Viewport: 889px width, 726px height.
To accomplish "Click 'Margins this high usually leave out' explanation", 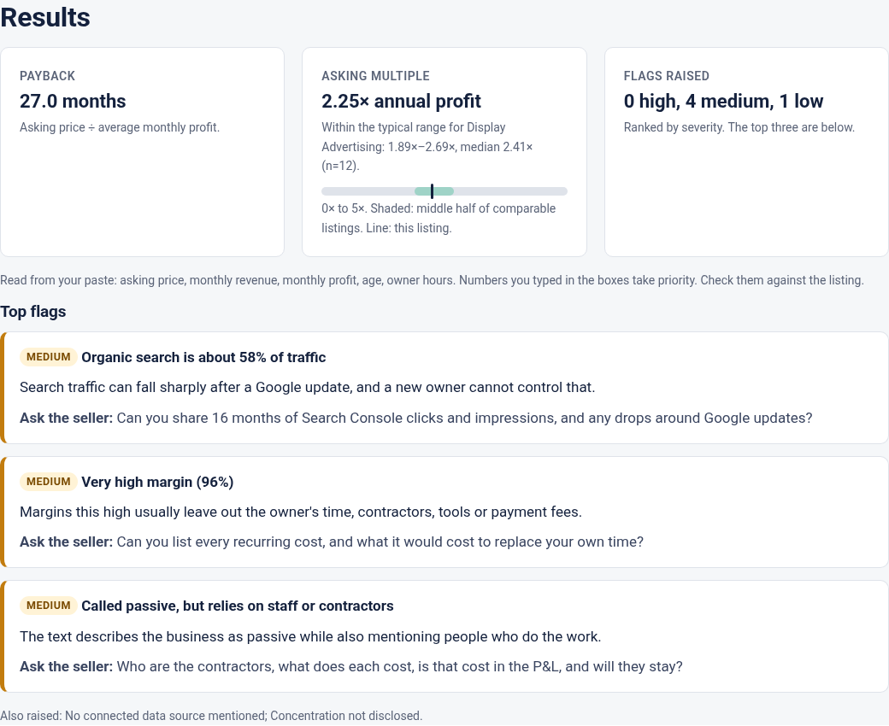I will click(301, 512).
